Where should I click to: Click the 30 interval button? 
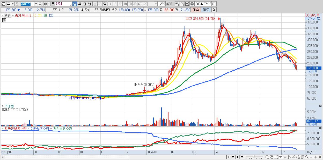(135, 4)
